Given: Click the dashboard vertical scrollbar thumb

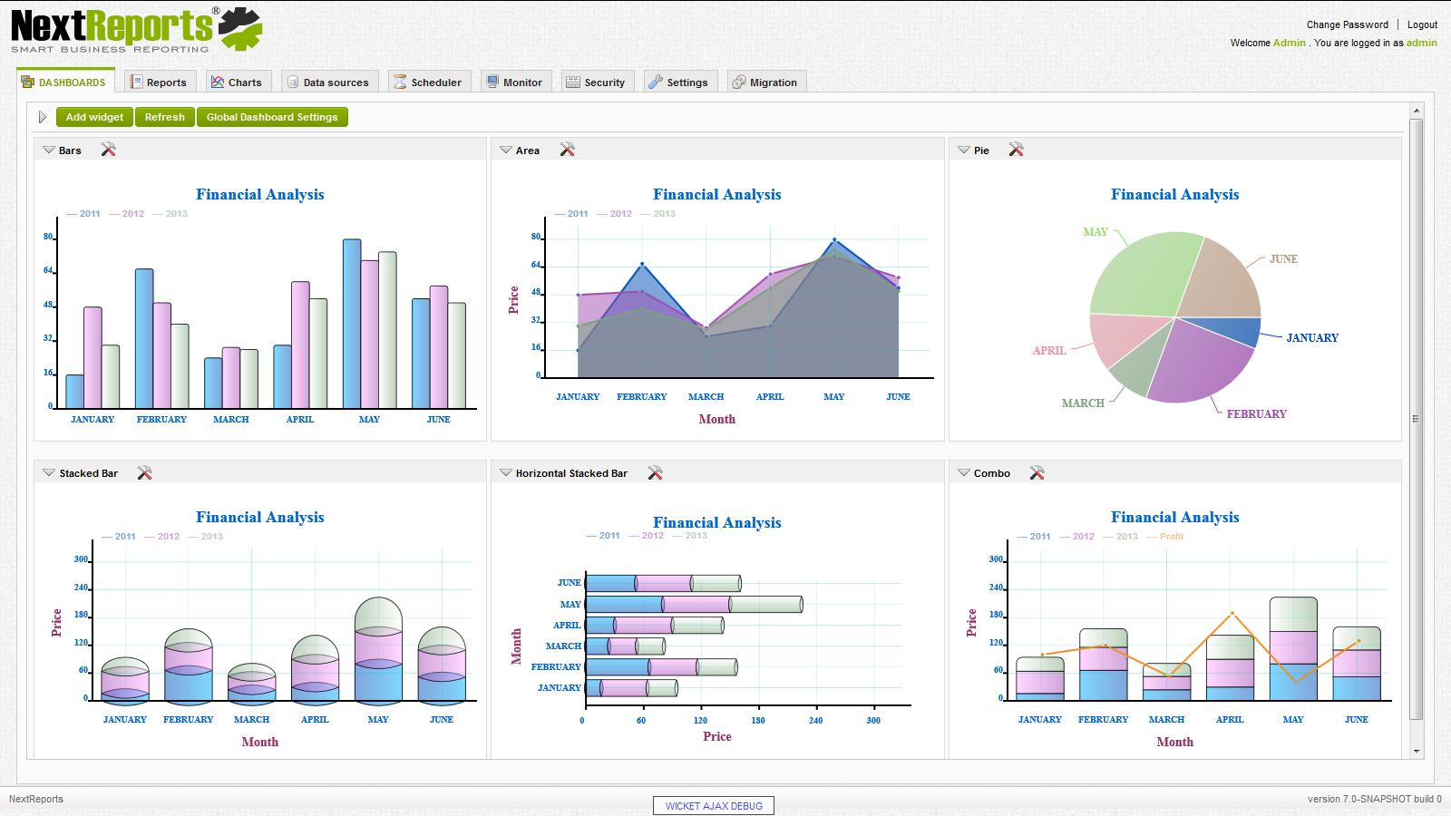Looking at the screenshot, I should pos(1417,418).
